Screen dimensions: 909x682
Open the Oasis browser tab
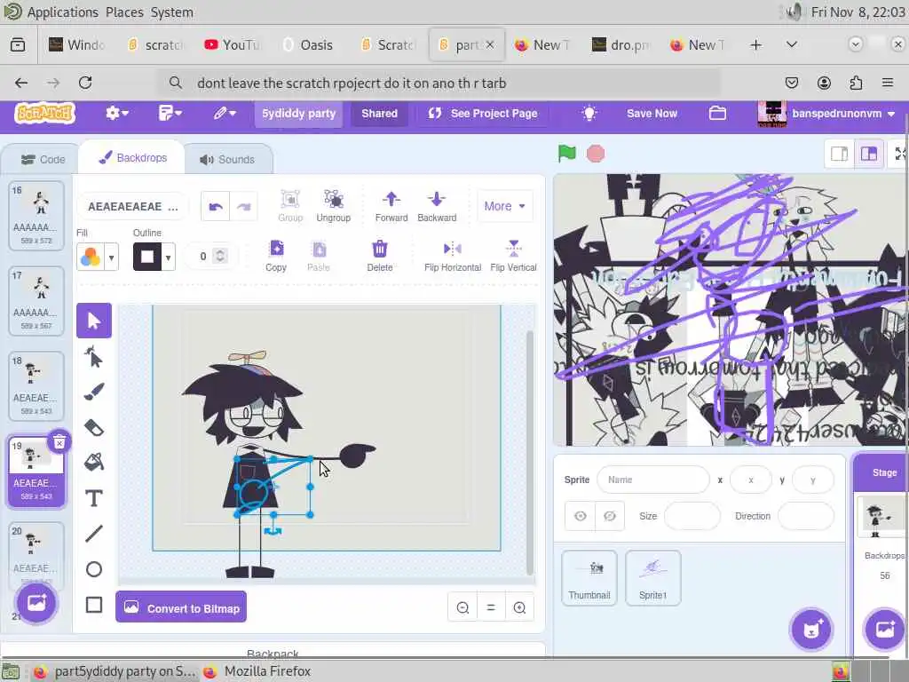[308, 44]
